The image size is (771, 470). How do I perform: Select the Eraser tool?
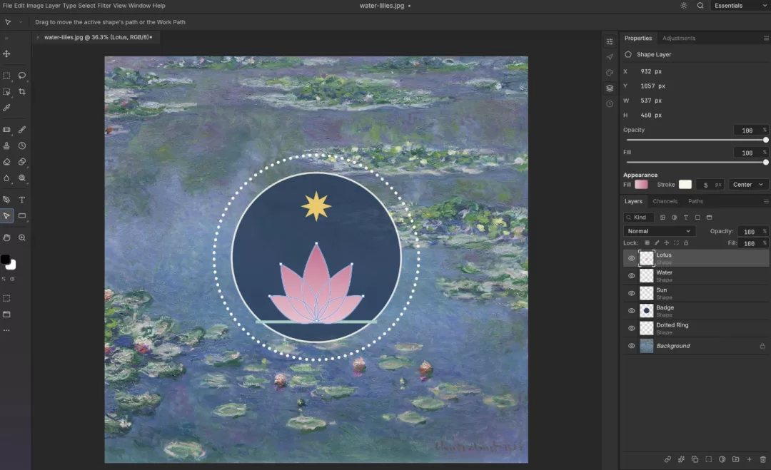6,162
